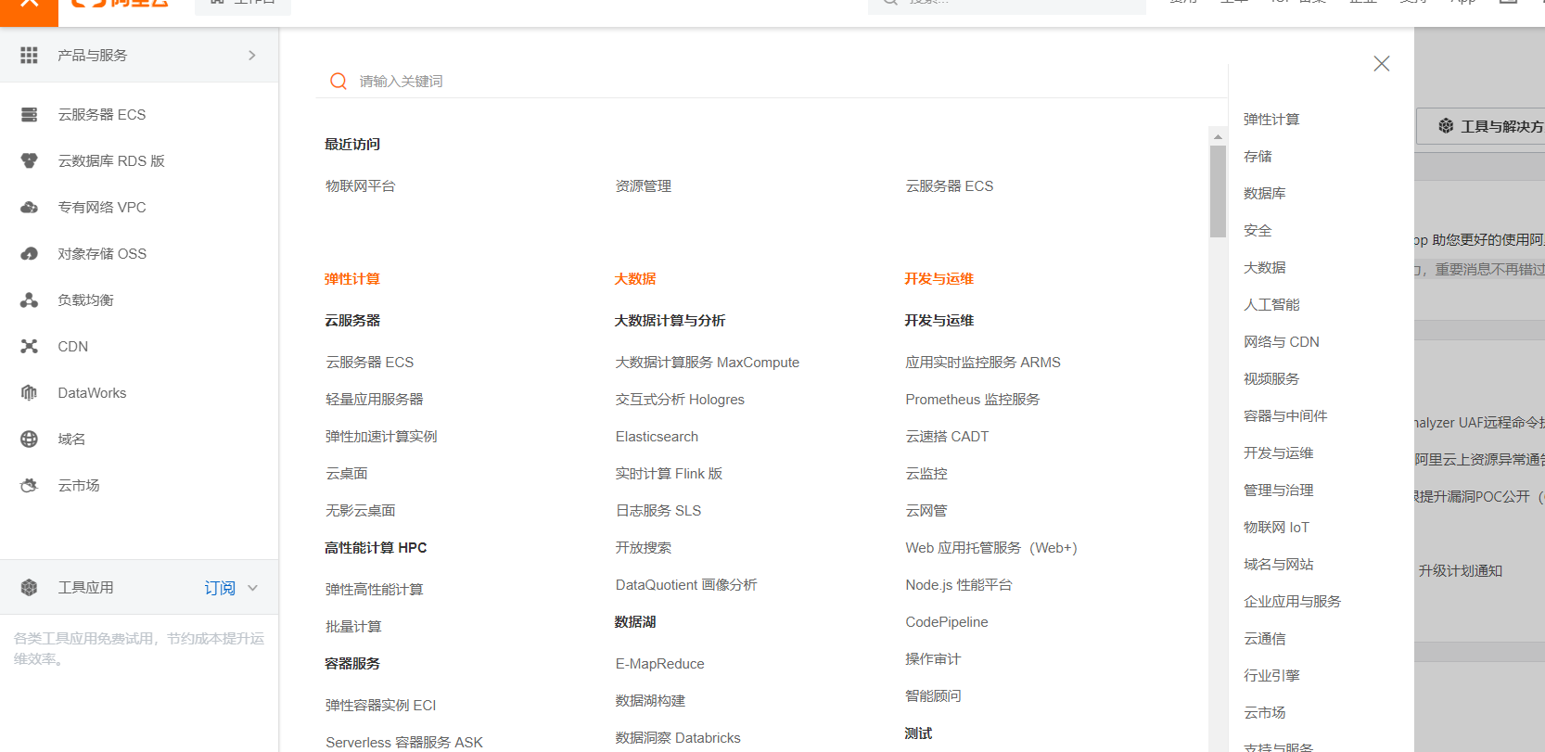1545x752 pixels.
Task: Jump to the 安全 category
Action: (1258, 231)
